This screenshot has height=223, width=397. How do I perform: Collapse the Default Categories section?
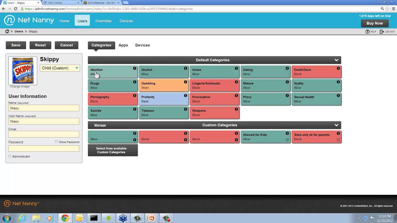click(337, 60)
